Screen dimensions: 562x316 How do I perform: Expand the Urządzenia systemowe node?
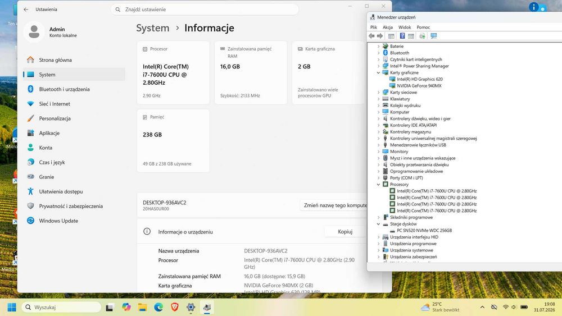tap(378, 250)
